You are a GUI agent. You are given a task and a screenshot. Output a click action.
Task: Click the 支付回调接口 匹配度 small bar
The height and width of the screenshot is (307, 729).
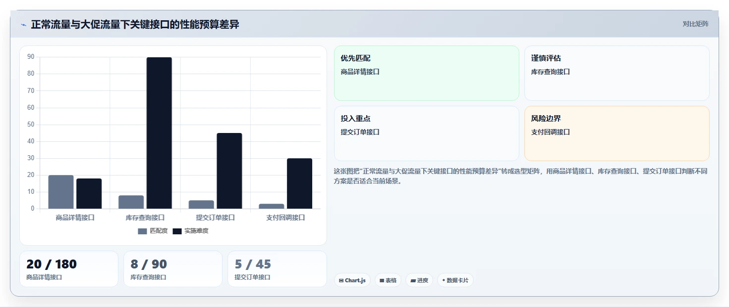coord(272,206)
